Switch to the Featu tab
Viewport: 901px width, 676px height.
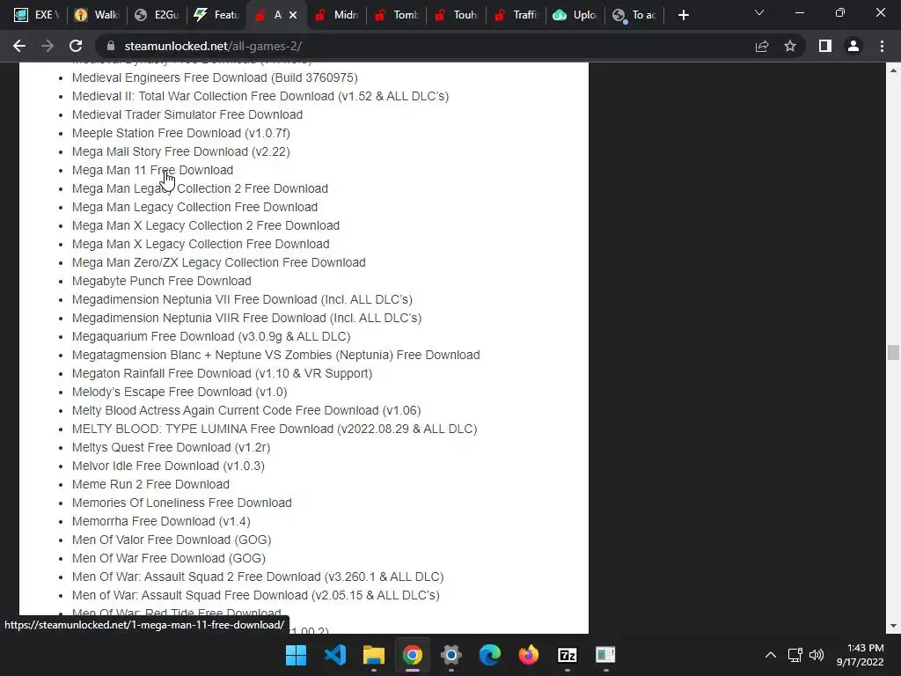pyautogui.click(x=216, y=15)
